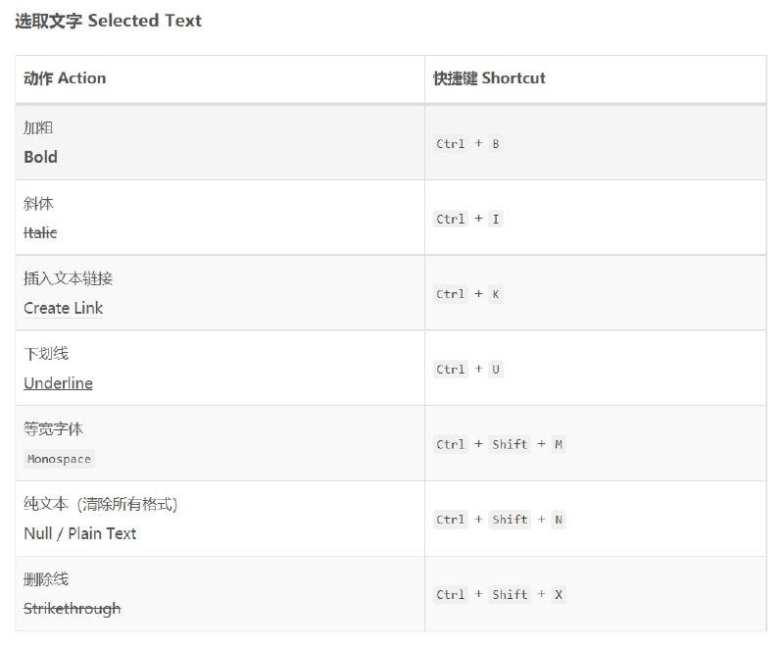Click the 动作 Action column header

click(65, 78)
